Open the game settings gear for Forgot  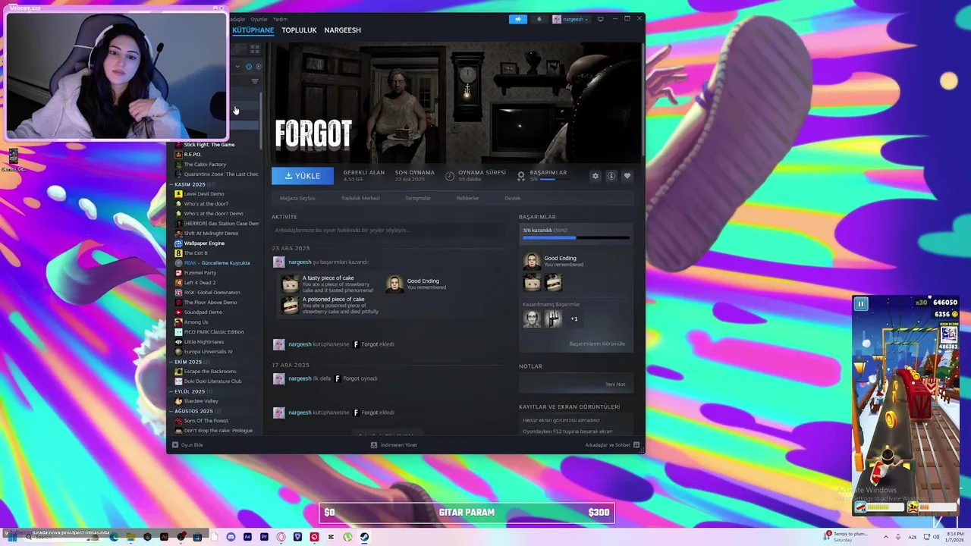coord(595,176)
